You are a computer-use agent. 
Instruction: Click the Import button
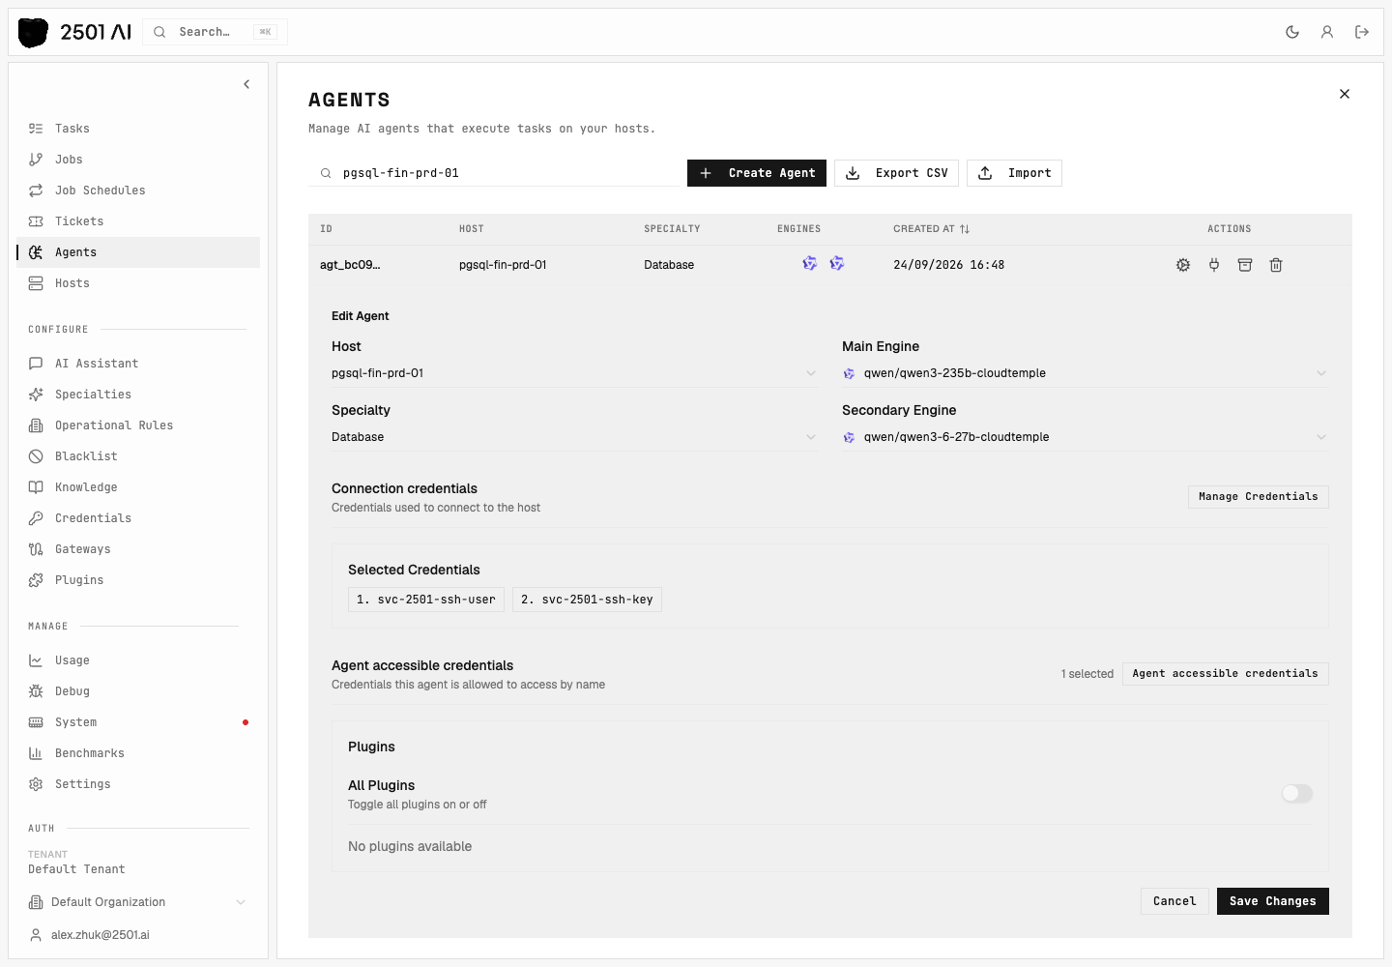[1014, 173]
